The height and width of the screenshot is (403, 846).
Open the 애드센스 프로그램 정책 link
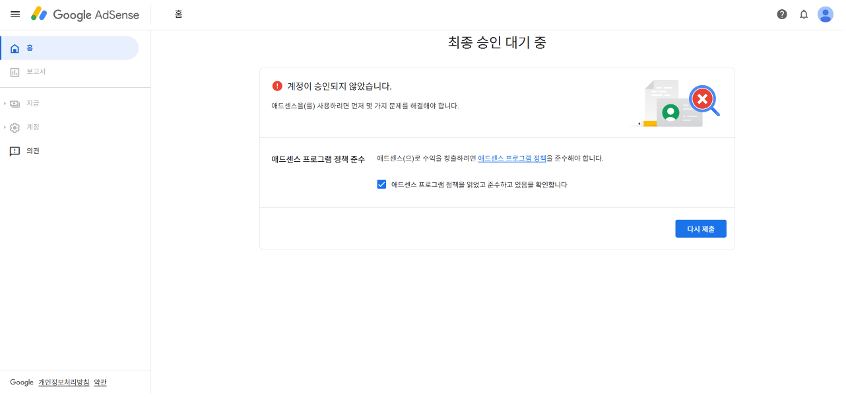(513, 158)
